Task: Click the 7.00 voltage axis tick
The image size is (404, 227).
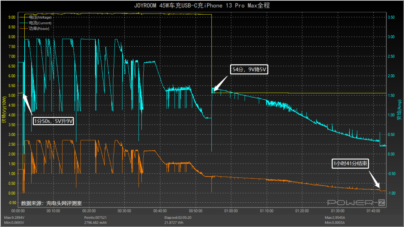Action: pyautogui.click(x=12, y=56)
